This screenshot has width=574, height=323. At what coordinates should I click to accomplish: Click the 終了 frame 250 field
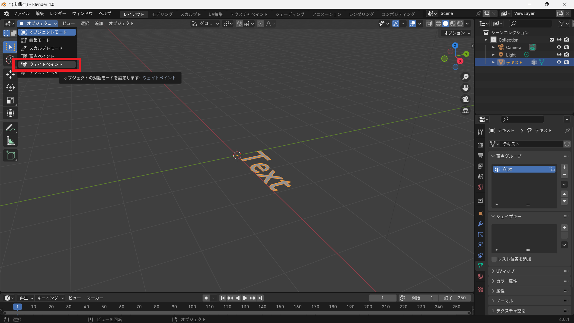(454, 298)
